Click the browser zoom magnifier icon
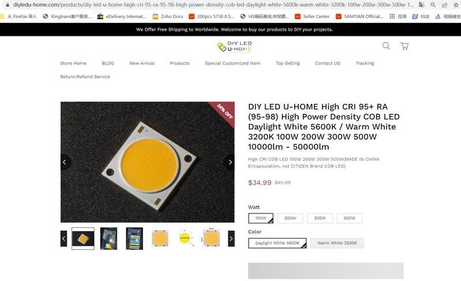Screen dimensions: 461x281 tap(433, 5)
